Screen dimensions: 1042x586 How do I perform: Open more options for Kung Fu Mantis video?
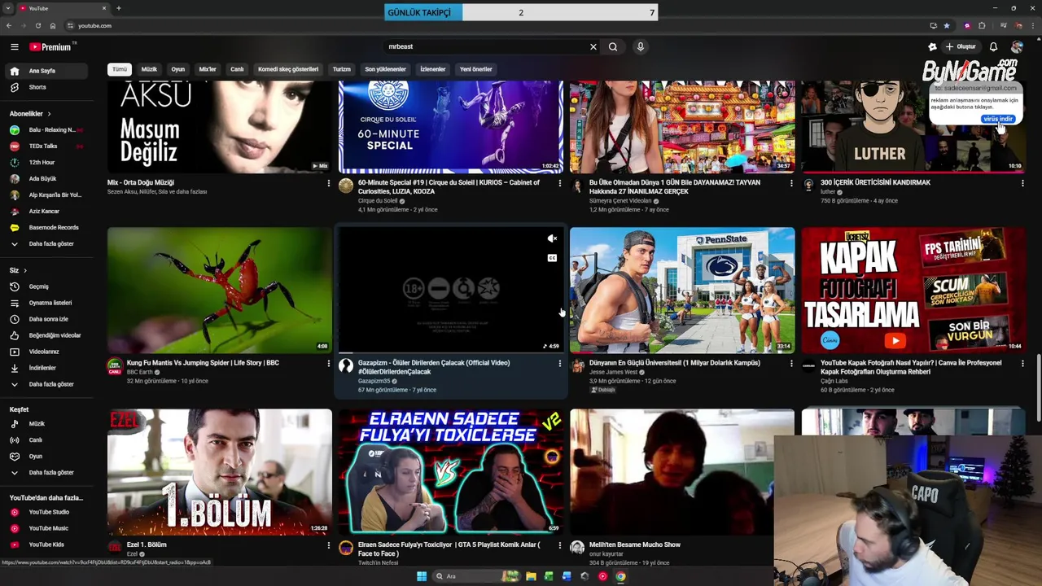329,364
